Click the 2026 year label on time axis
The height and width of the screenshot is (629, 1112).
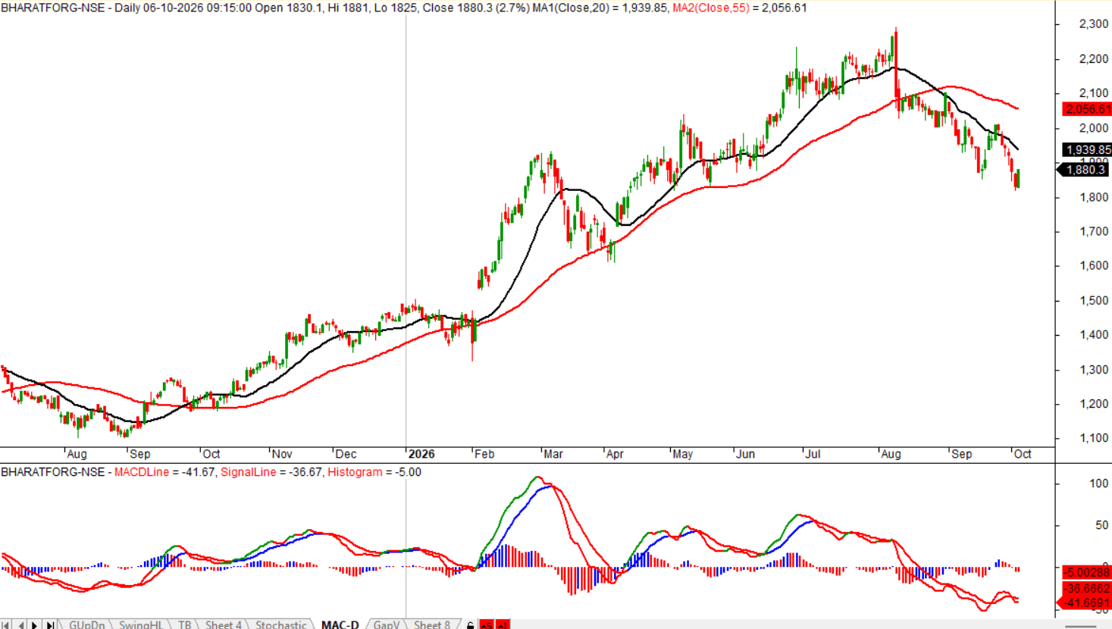421,454
